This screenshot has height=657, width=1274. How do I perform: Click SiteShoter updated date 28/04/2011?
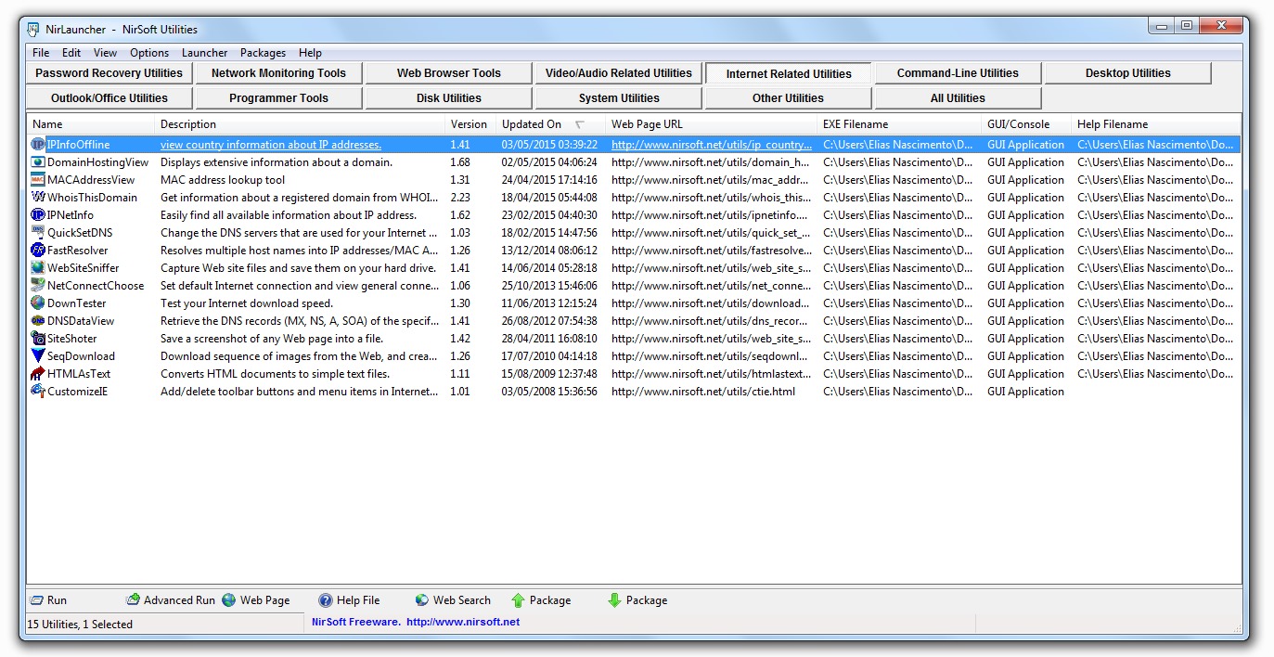tap(549, 339)
